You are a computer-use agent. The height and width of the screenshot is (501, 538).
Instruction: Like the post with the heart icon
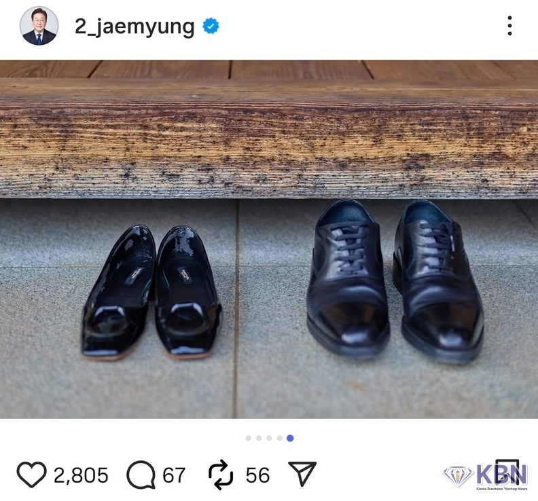[31, 475]
